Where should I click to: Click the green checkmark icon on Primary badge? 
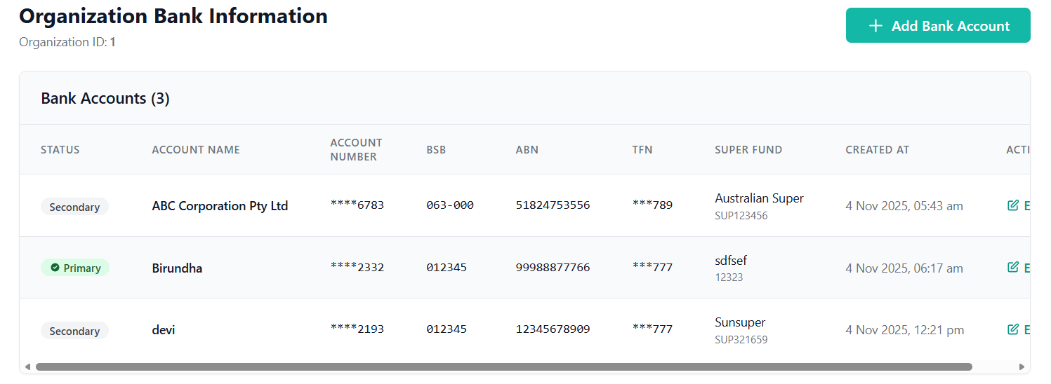coord(55,268)
